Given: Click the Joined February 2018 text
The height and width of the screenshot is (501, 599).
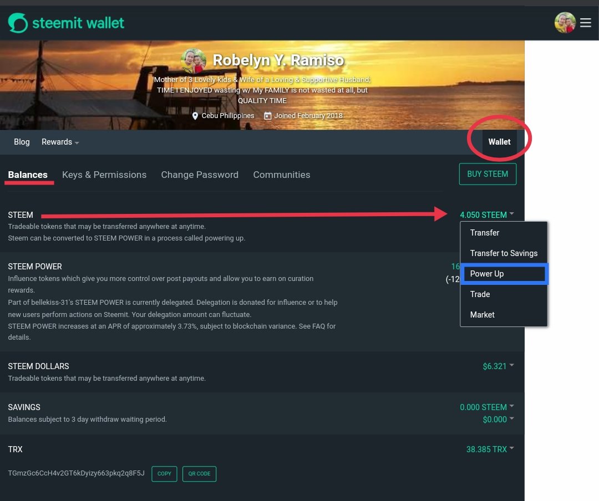Looking at the screenshot, I should click(308, 116).
